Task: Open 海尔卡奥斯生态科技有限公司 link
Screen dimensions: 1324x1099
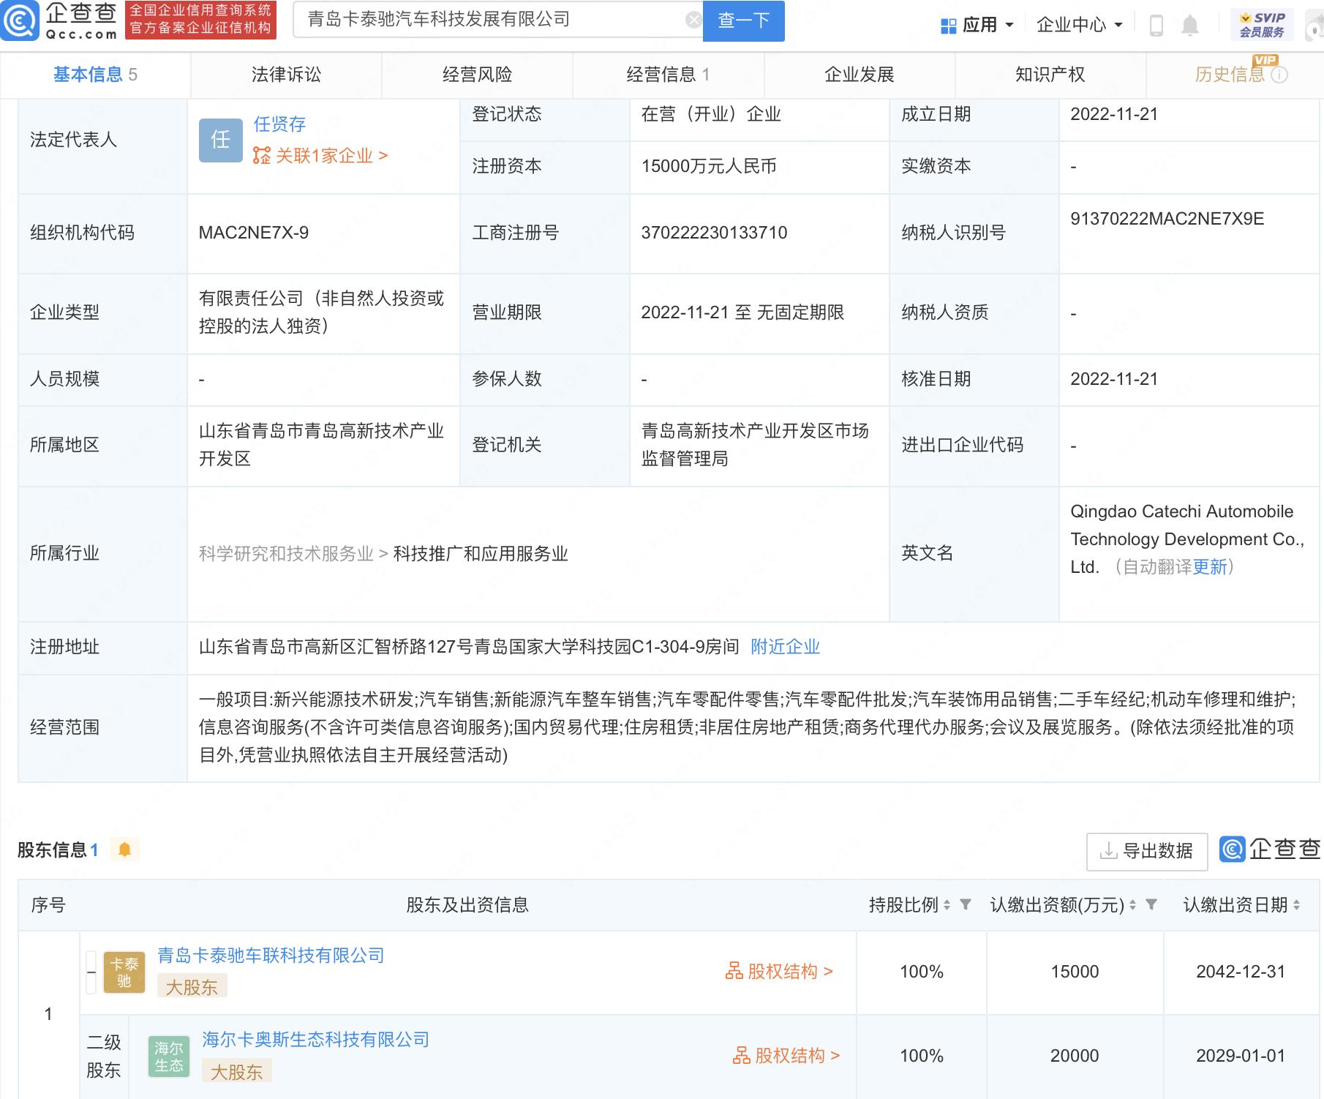Action: point(316,1040)
